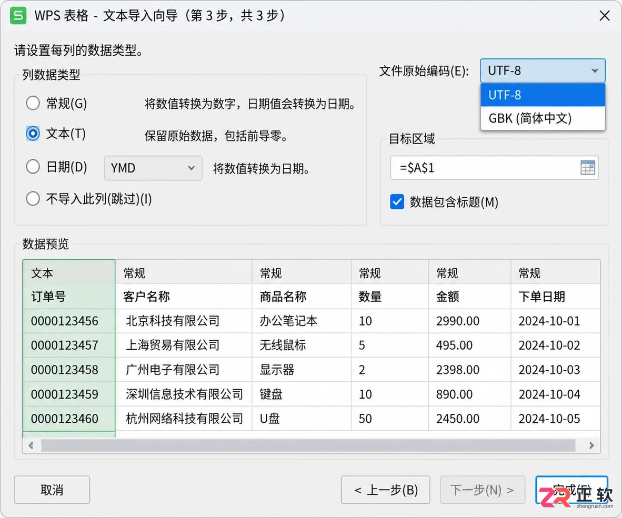Image resolution: width=622 pixels, height=518 pixels.
Task: Click the preview scrollbar left arrow
Action: 31,445
